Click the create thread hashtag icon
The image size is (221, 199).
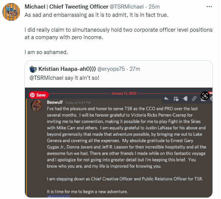176,99
